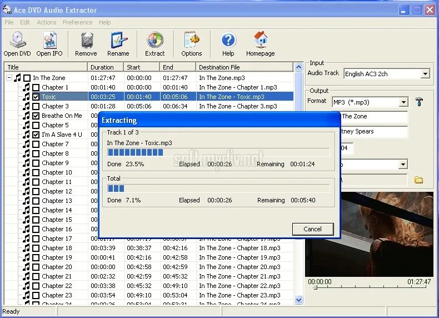The image size is (439, 318).
Task: Open the Options toolbar icon
Action: tap(192, 40)
